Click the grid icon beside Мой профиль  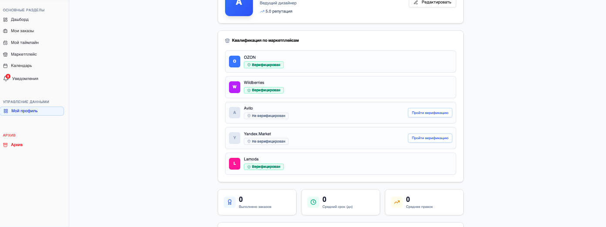click(x=6, y=111)
